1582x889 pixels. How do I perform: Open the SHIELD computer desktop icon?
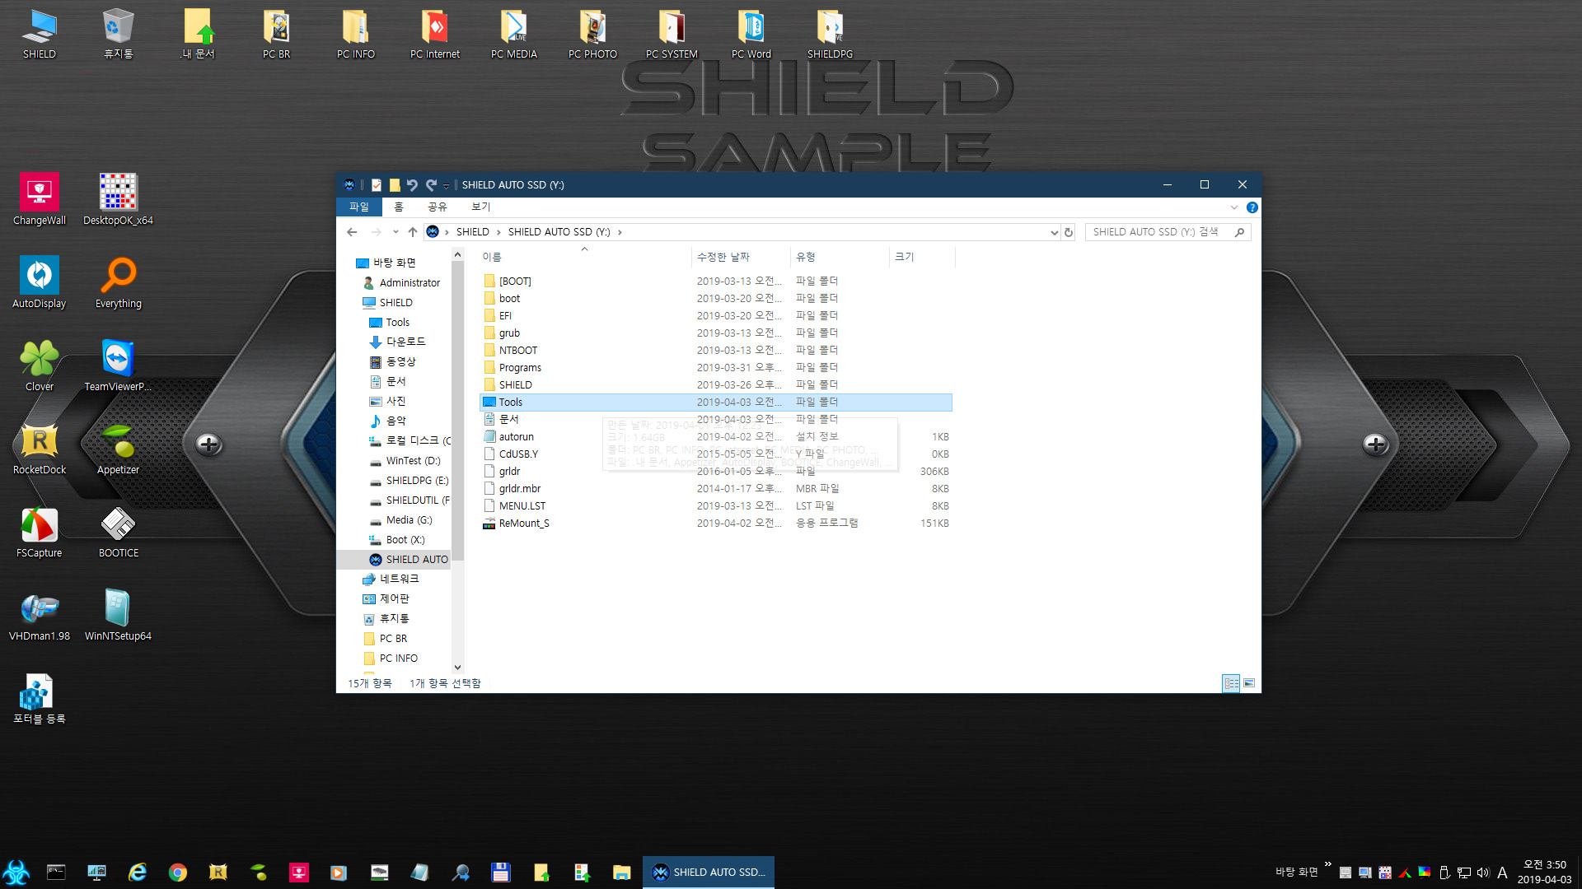(39, 34)
